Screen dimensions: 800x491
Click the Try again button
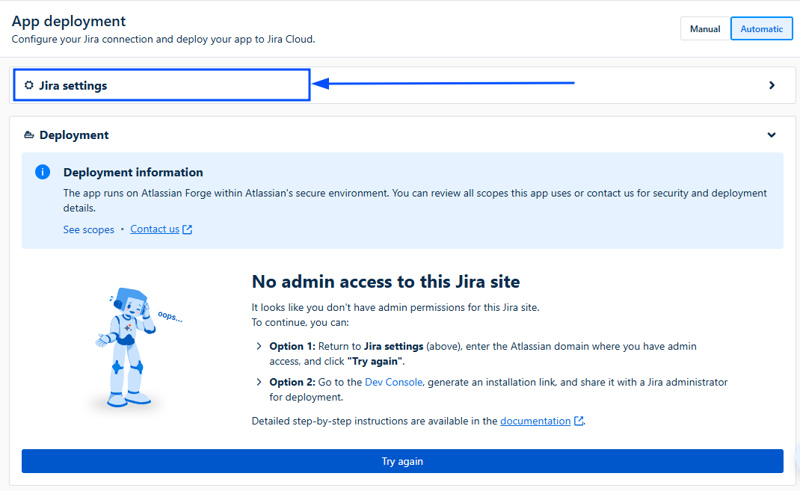(x=402, y=461)
